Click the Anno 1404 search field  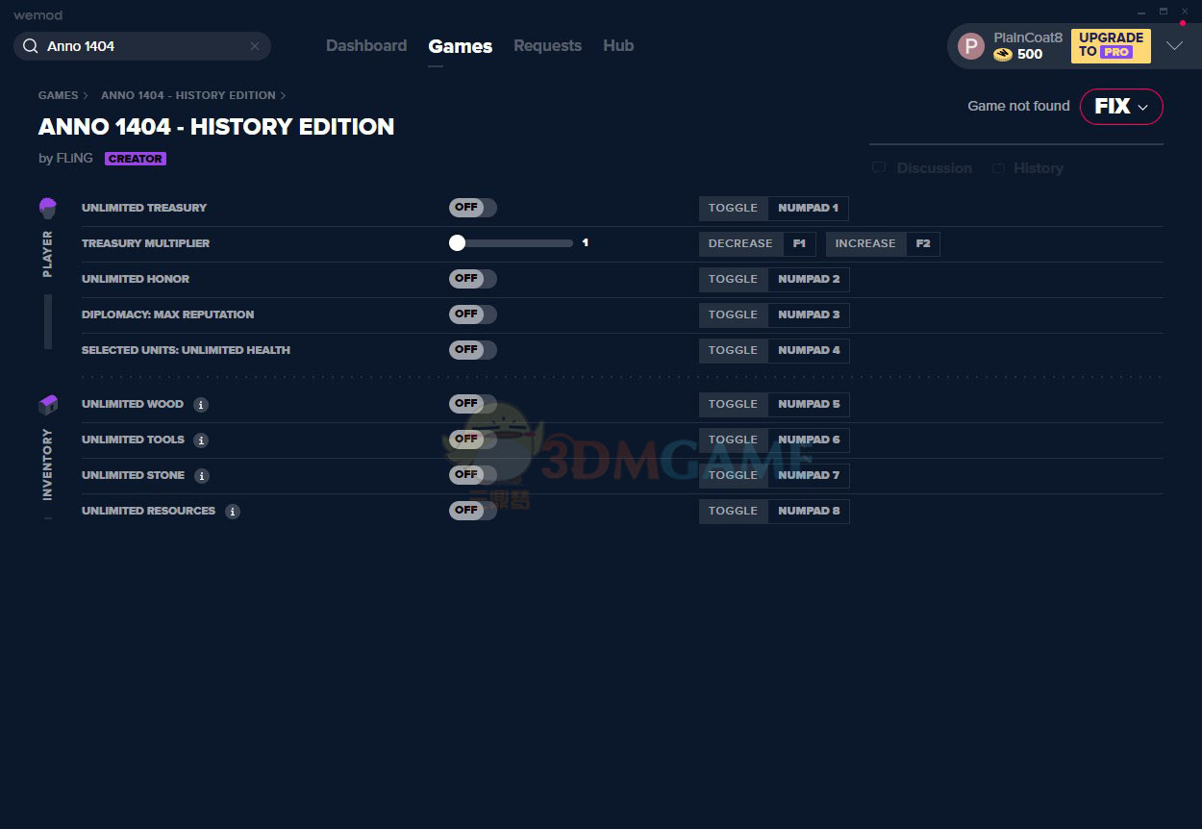point(144,46)
